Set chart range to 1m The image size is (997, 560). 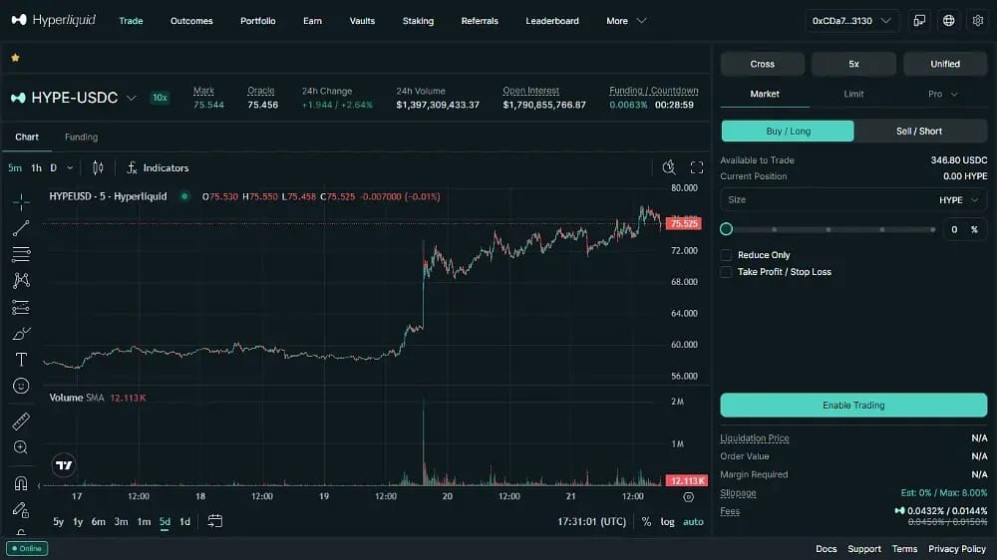[145, 522]
